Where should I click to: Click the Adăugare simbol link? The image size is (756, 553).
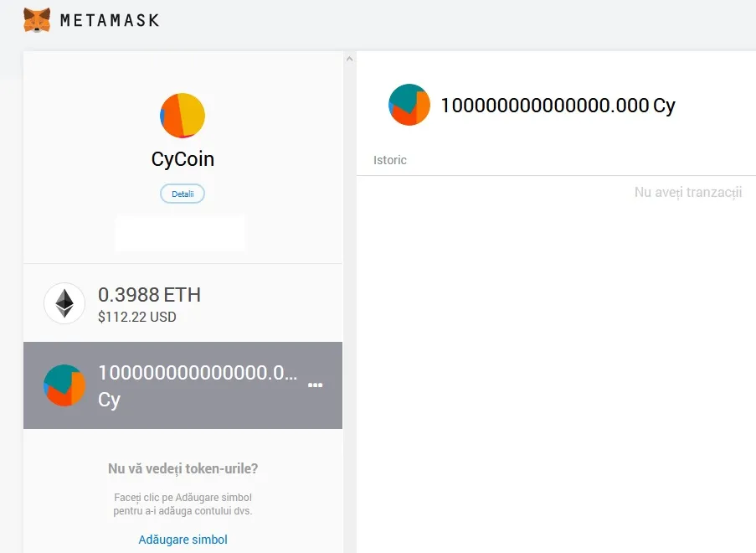183,540
